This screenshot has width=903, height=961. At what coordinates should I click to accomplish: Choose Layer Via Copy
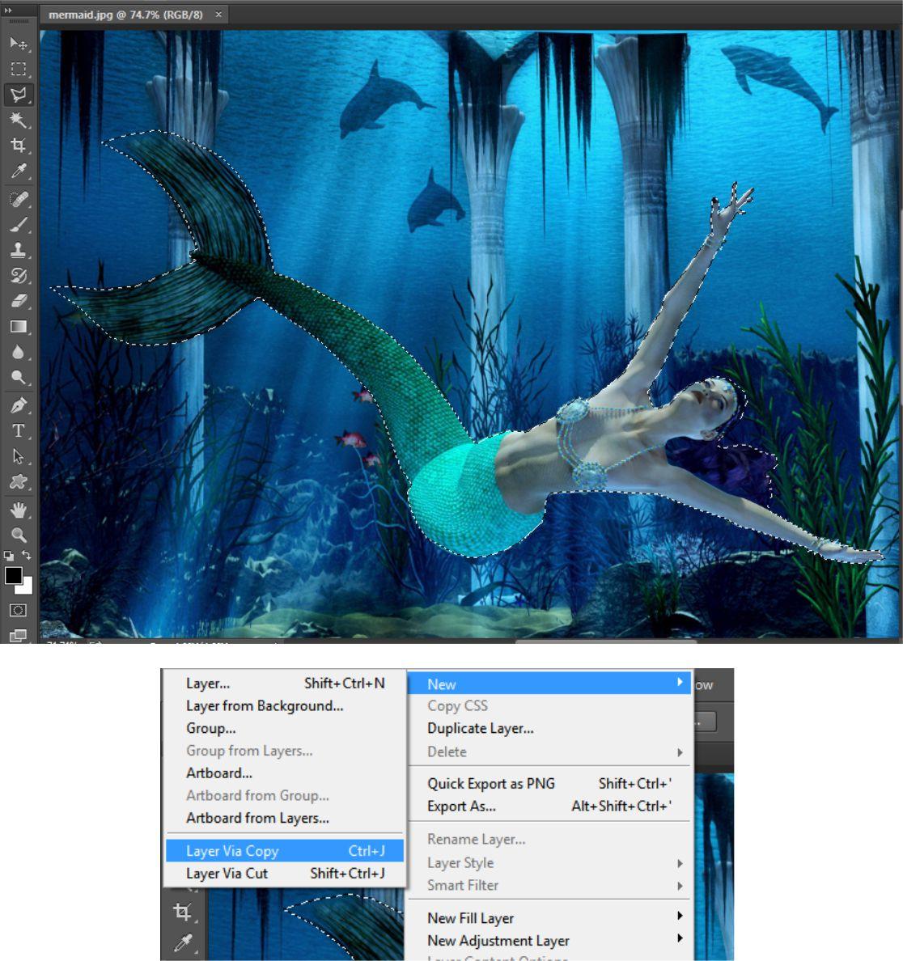[x=285, y=851]
